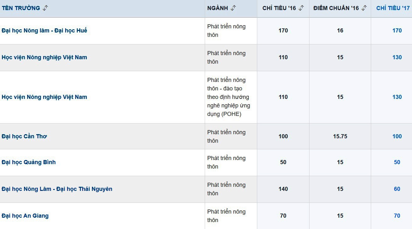Click the 15.75 score for Cần Thơ
The image size is (412, 229).
coord(340,136)
